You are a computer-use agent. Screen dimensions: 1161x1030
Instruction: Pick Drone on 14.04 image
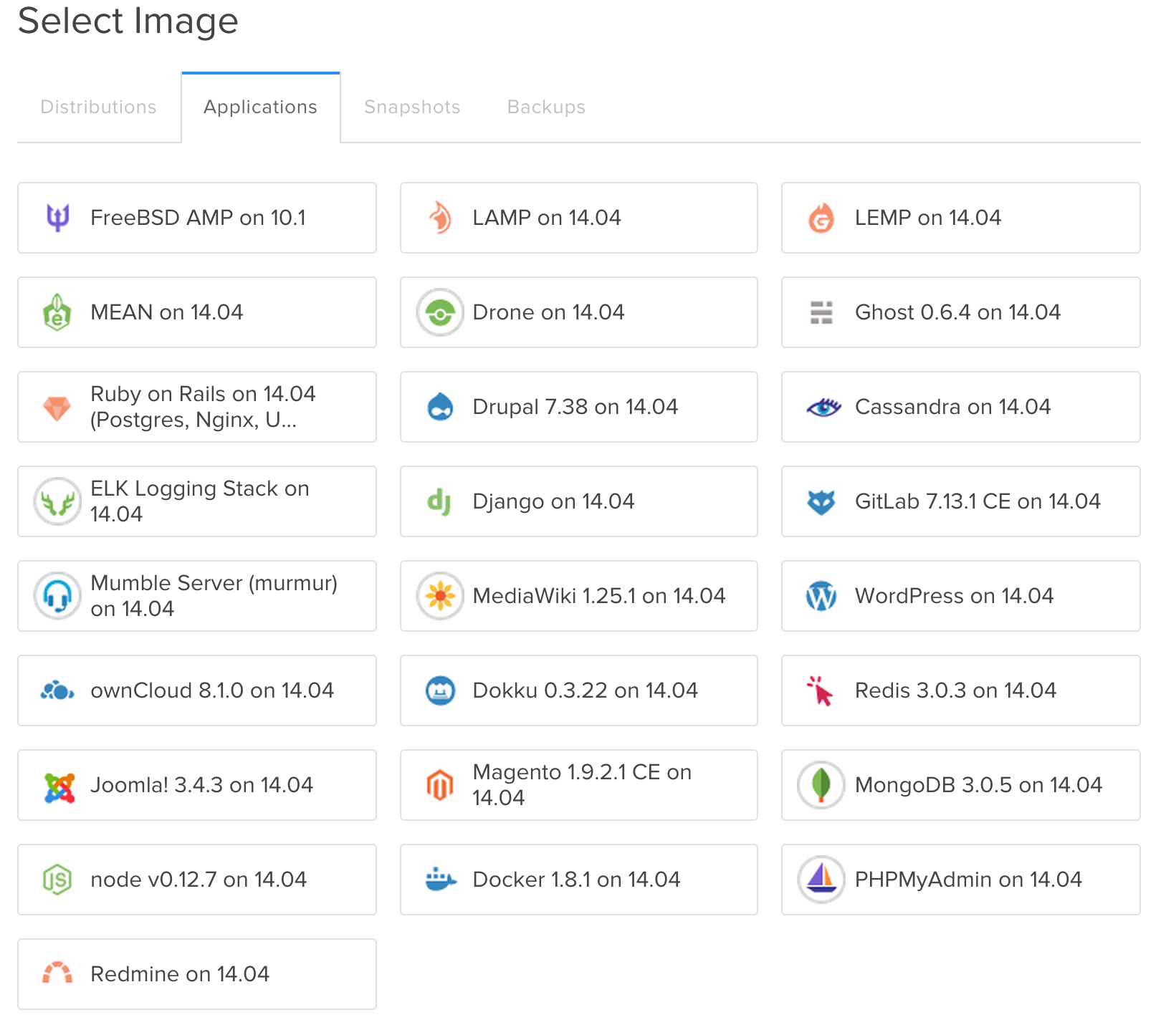579,312
